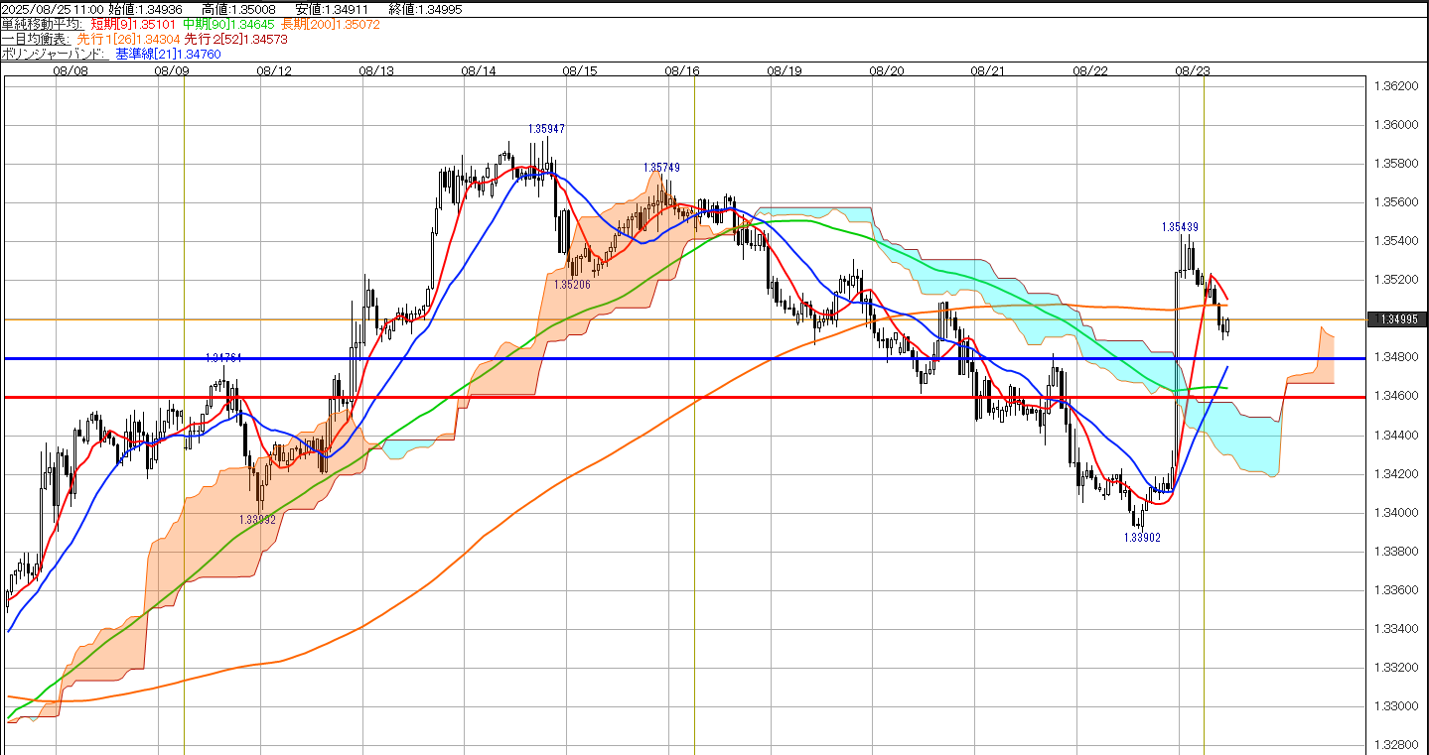This screenshot has width=1429, height=755.
Task: Click the 1.33200 price axis label
Action: (x=1395, y=668)
